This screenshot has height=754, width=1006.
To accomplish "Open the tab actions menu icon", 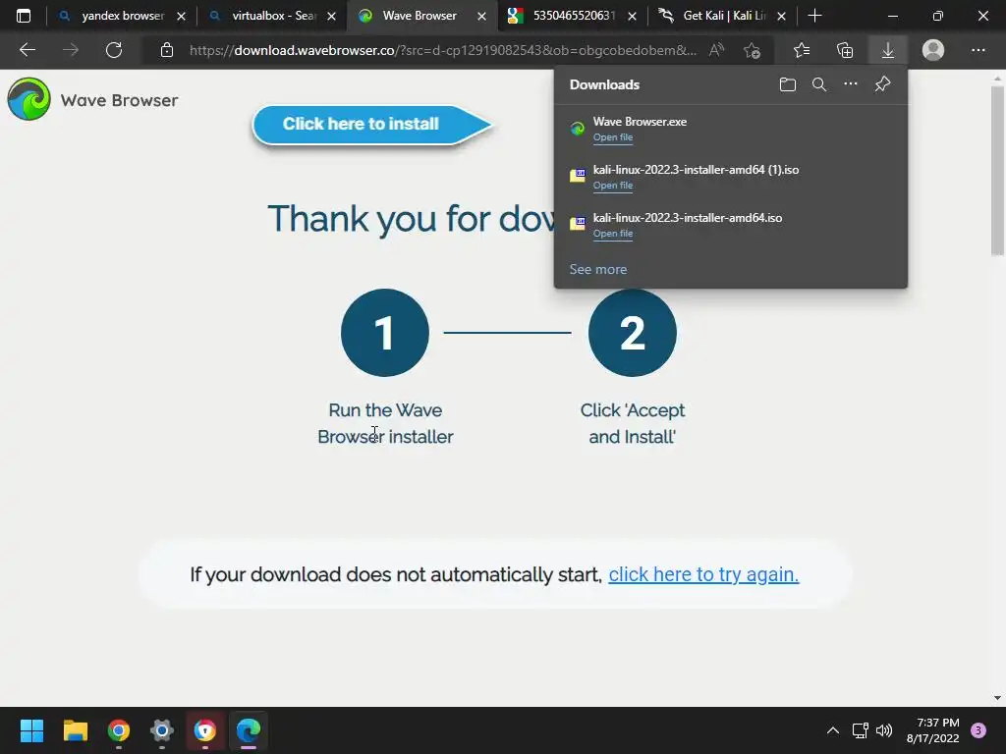I will [24, 16].
